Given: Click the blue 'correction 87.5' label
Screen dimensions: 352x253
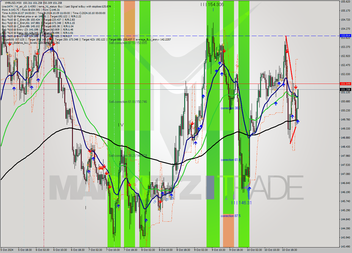Looking at the screenshot, I should [231, 216].
